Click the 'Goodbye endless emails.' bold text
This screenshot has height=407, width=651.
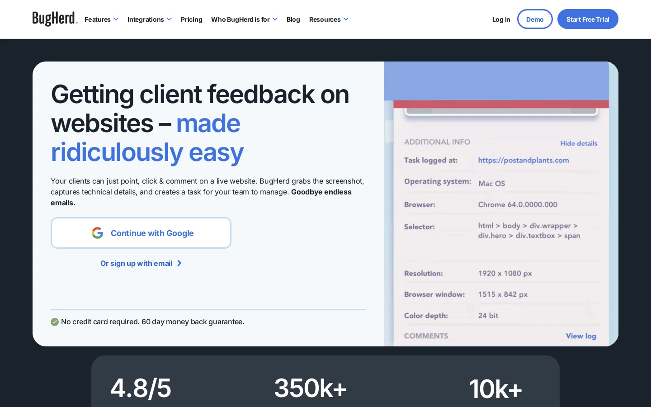click(x=201, y=197)
